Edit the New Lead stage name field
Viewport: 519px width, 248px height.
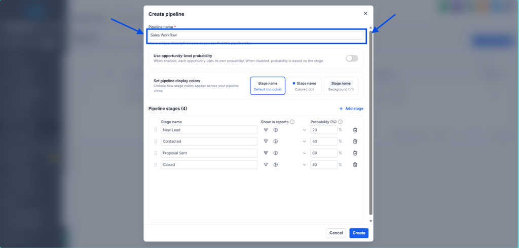[209, 130]
